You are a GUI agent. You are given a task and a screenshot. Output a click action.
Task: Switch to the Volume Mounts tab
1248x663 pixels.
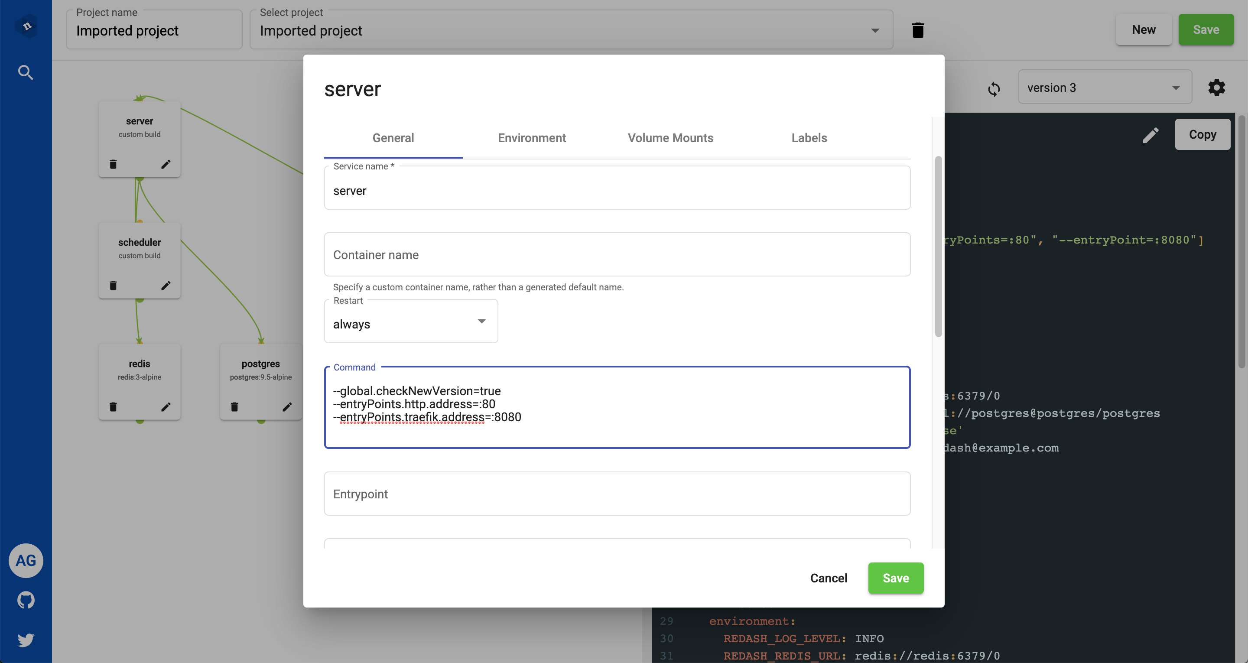click(x=670, y=138)
